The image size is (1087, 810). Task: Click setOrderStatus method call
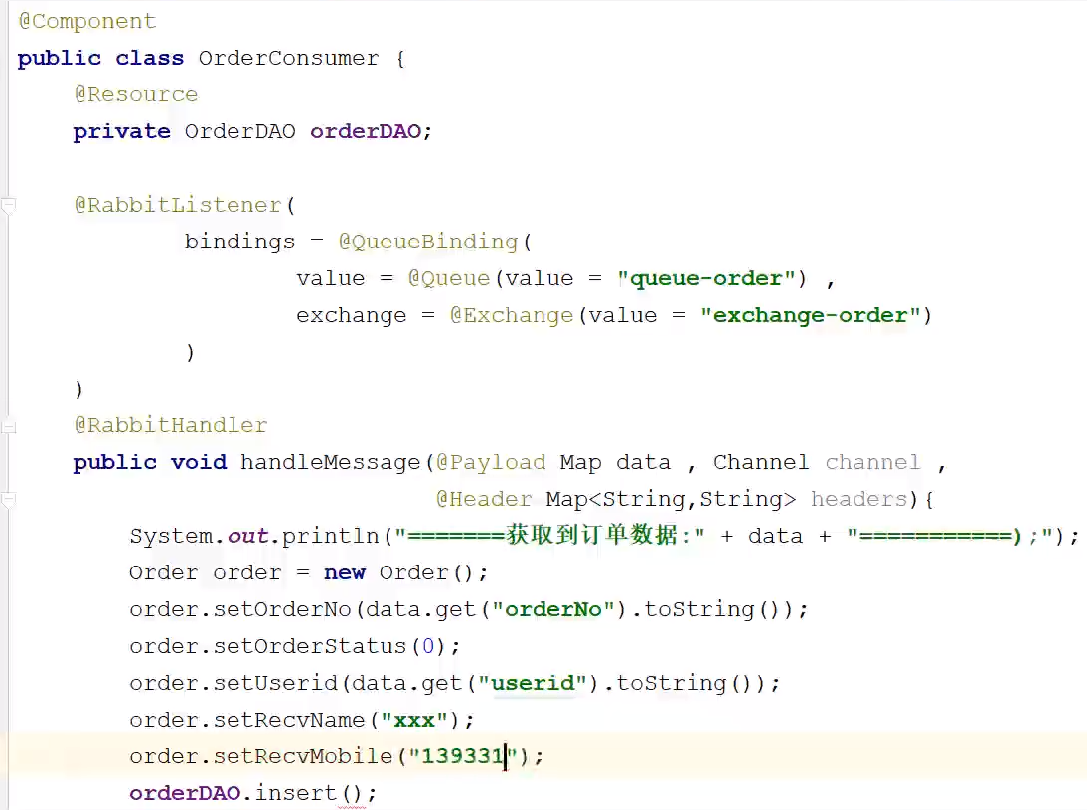[310, 646]
